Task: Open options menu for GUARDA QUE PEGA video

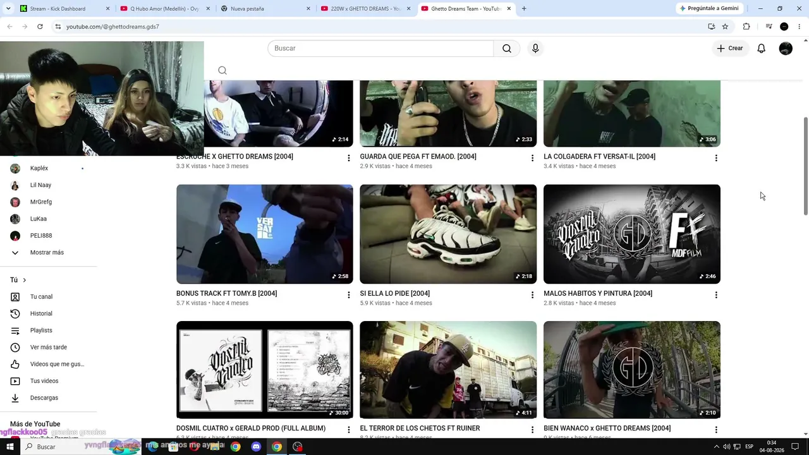Action: 532,158
